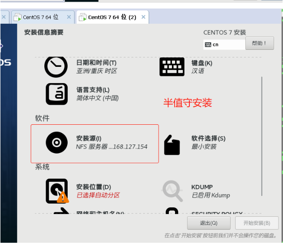Click the 最小安装 value
The image size is (283, 245).
204,147
